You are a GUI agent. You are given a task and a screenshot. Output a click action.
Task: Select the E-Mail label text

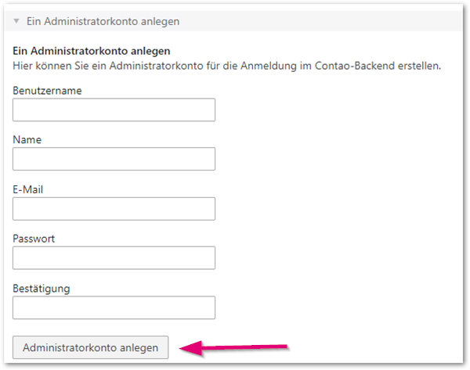coord(31,189)
